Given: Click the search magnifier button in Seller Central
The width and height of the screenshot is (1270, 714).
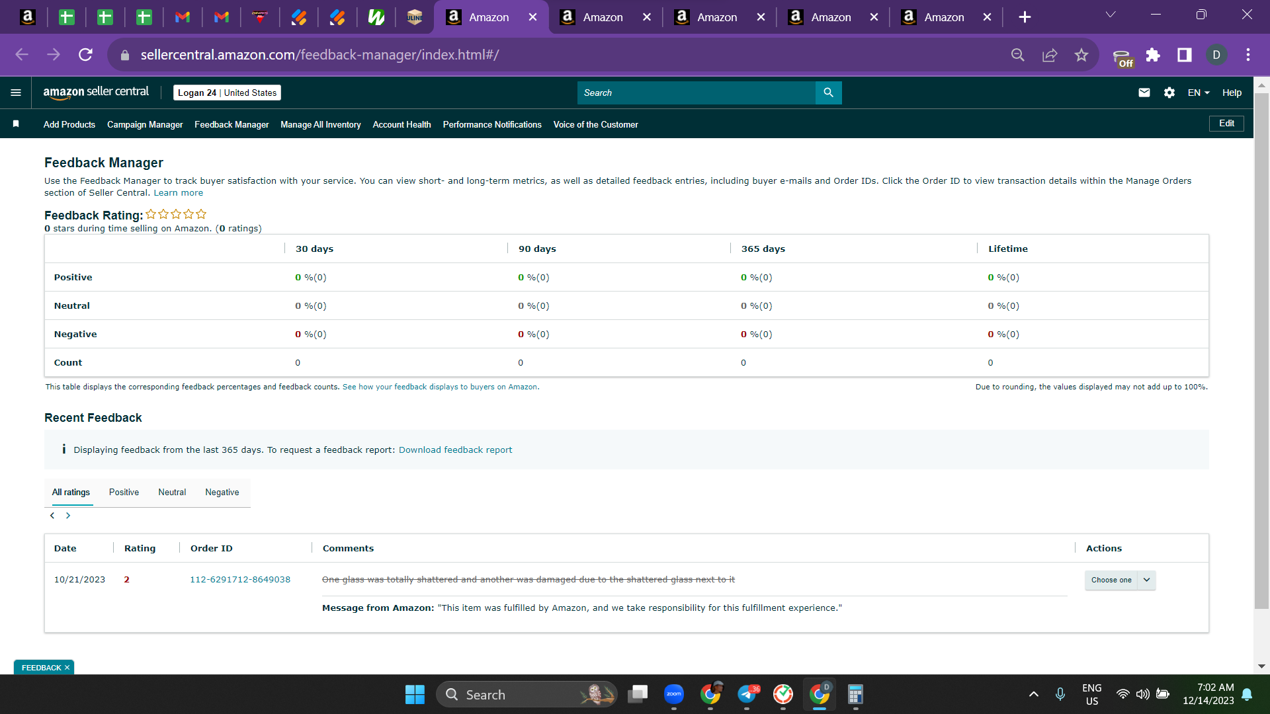Looking at the screenshot, I should pos(828,93).
